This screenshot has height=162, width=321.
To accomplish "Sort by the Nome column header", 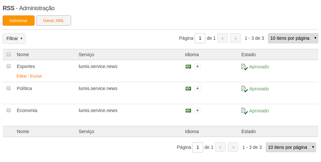I will coord(23,55).
